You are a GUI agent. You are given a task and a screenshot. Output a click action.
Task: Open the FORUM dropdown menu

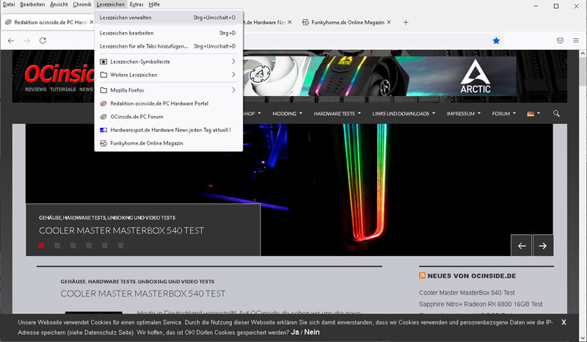(504, 114)
